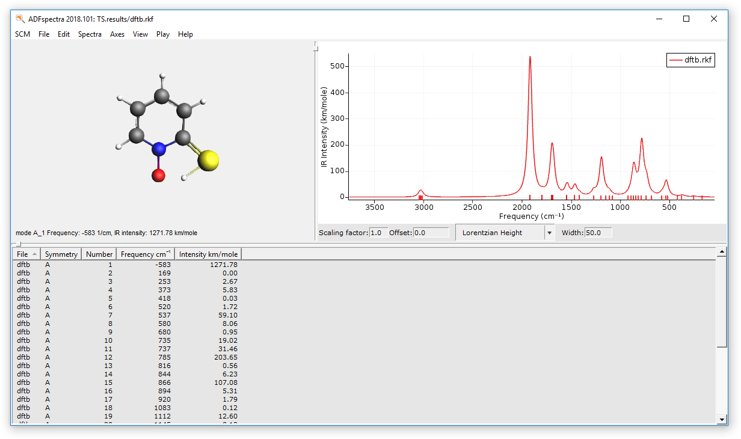
Task: Click the dftb.rkf legend entry
Action: point(690,60)
